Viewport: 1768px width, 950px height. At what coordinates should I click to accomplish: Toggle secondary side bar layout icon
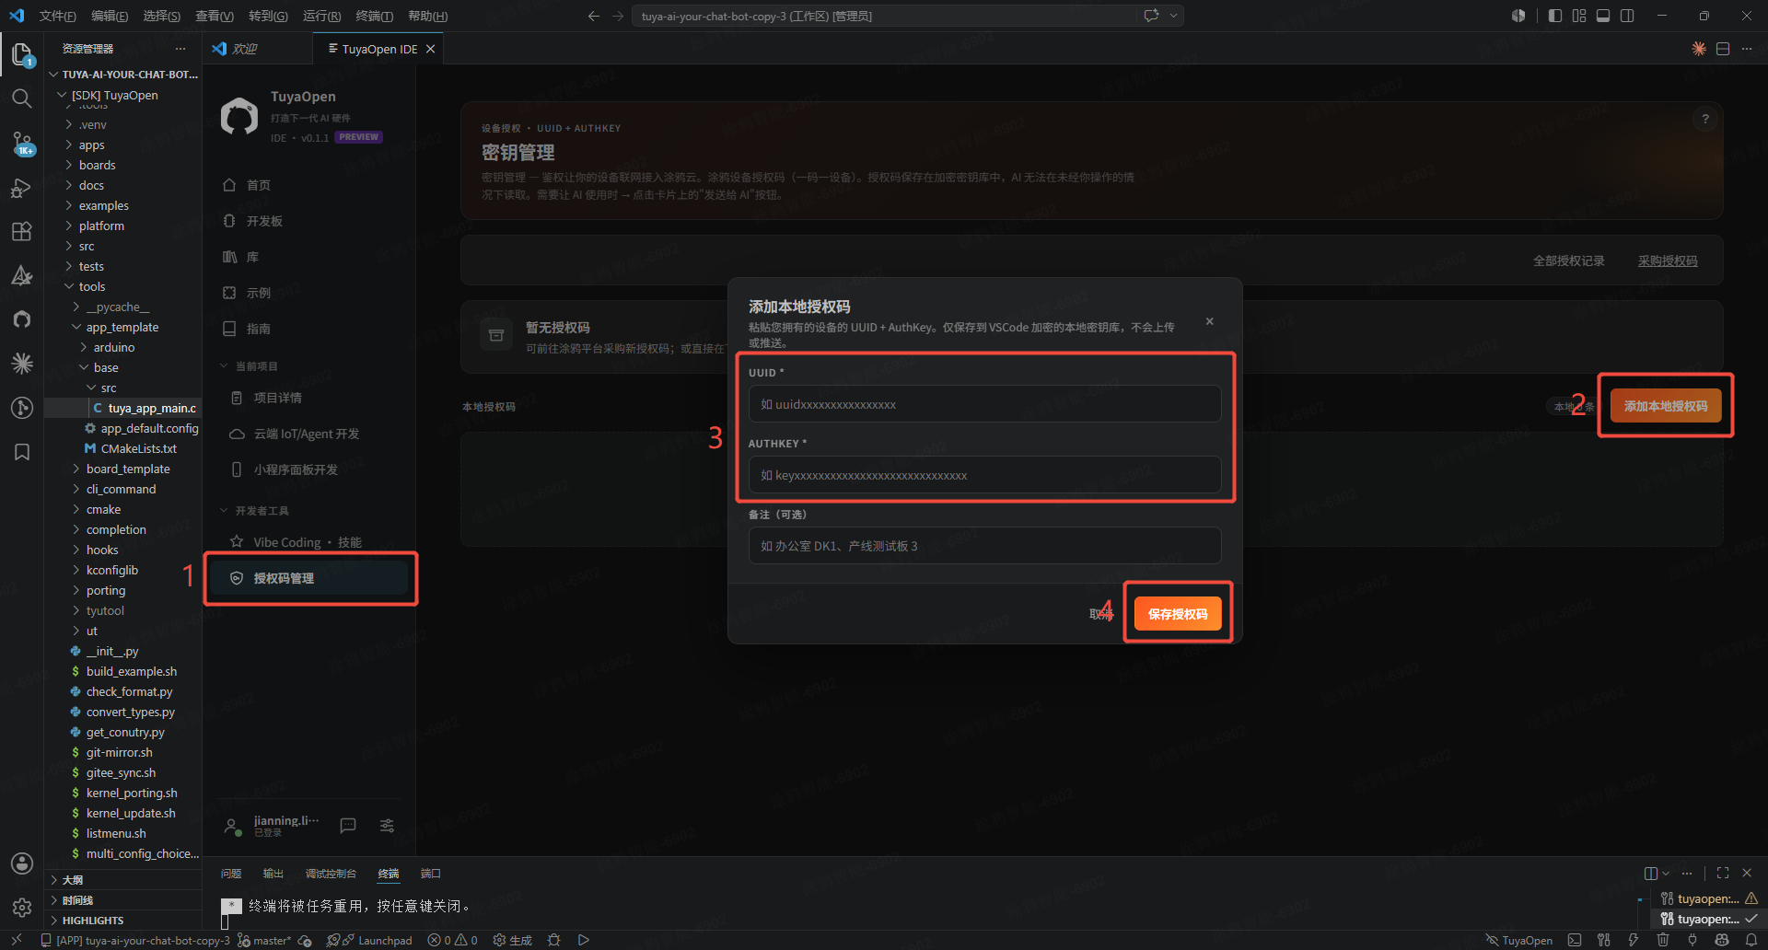pos(1627,16)
